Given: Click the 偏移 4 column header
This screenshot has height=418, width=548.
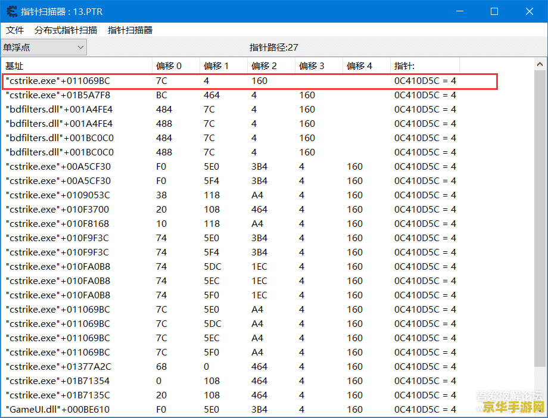Looking at the screenshot, I should (366, 65).
